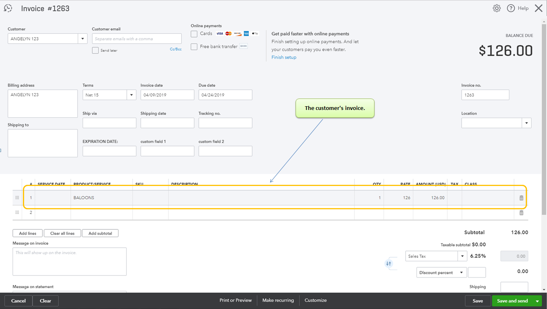The image size is (547, 309).
Task: Open the invoice settings gear
Action: (496, 8)
